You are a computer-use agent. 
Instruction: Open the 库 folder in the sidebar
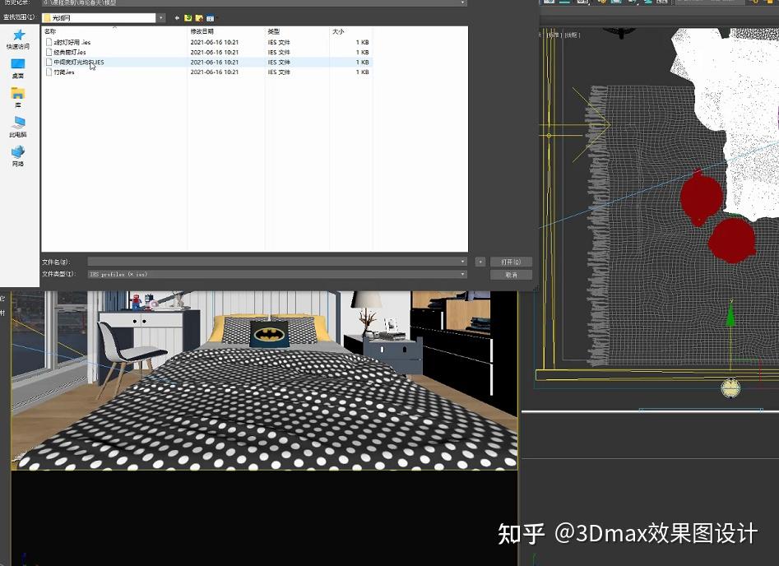pos(19,95)
